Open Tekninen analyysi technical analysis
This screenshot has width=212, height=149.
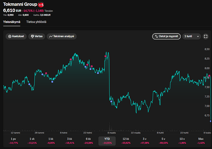(62, 36)
